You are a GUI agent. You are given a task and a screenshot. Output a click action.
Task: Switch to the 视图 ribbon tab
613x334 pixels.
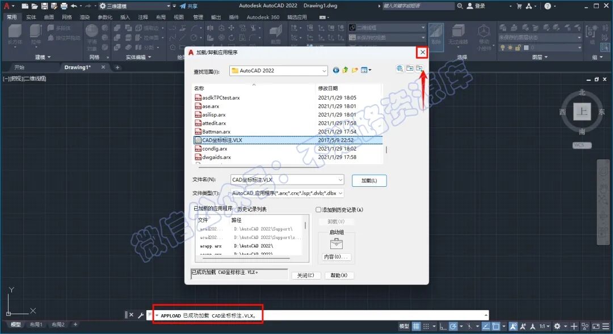[179, 17]
